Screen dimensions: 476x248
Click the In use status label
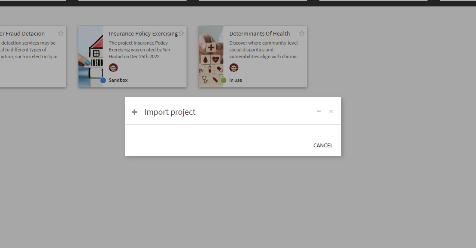236,80
